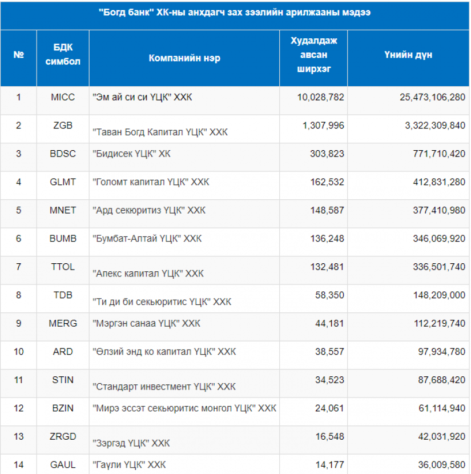Click the amount 97,934,780
Viewport: 471px width, 474px height.
[x=442, y=352]
